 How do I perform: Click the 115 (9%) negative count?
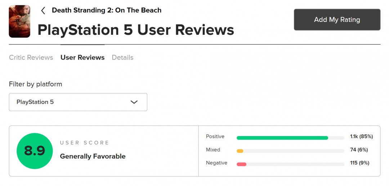pyautogui.click(x=359, y=163)
